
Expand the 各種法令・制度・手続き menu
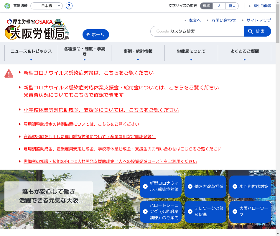tap(85, 53)
